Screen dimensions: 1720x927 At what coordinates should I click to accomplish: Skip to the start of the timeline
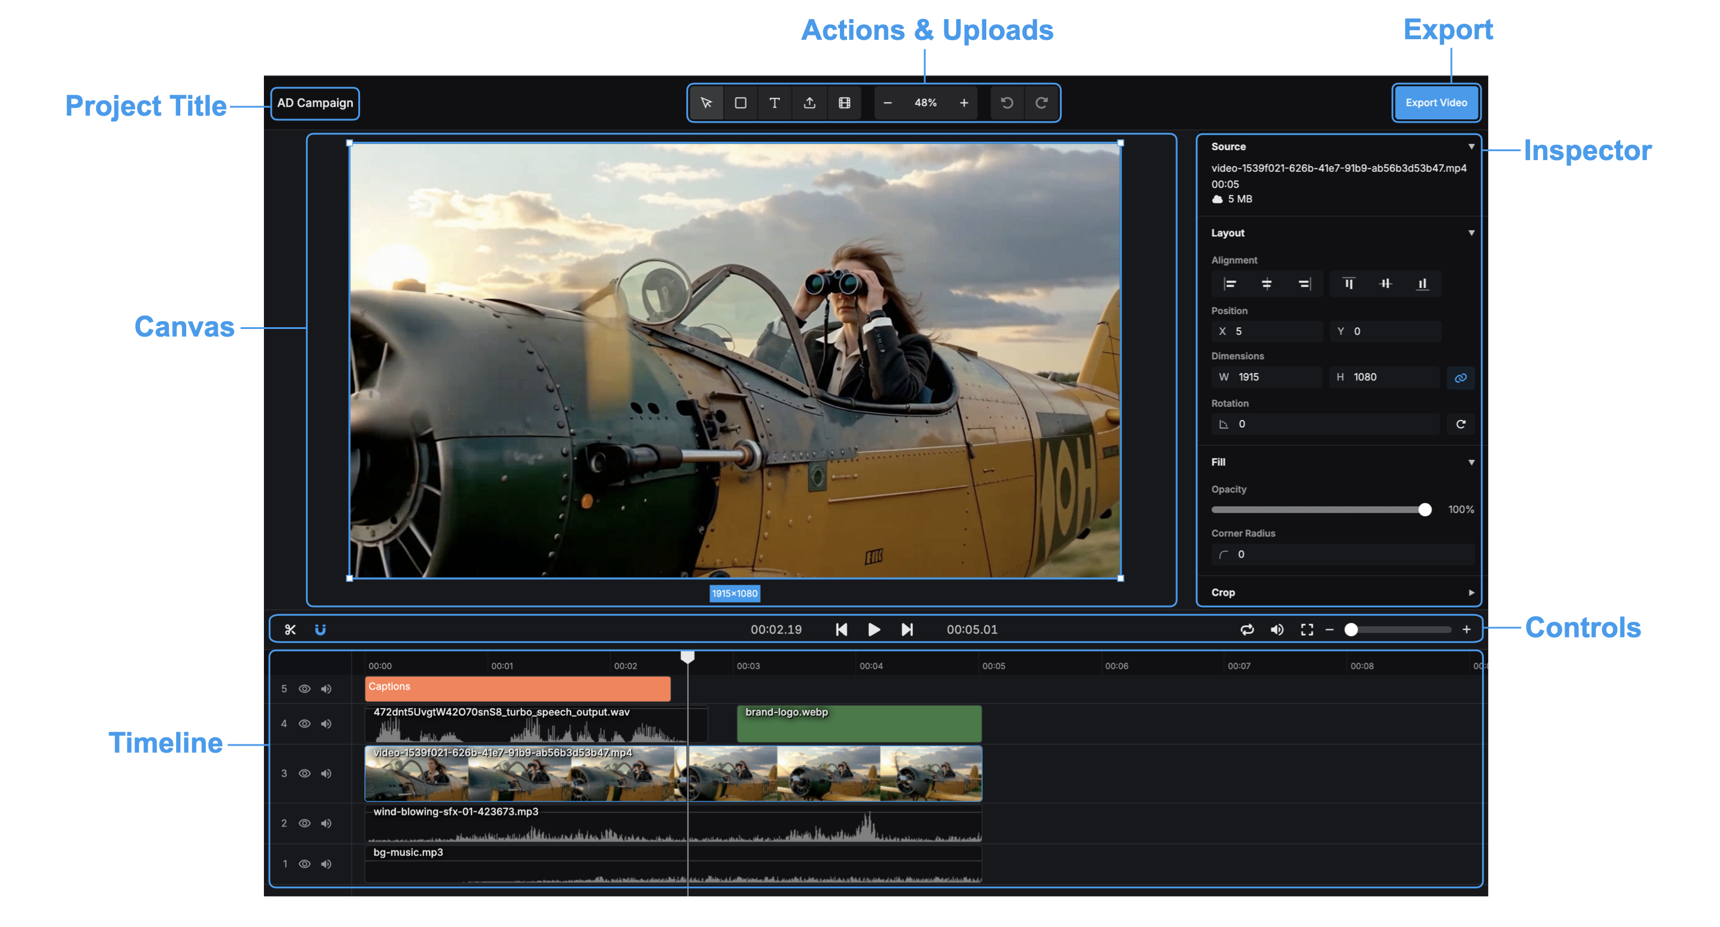click(841, 630)
